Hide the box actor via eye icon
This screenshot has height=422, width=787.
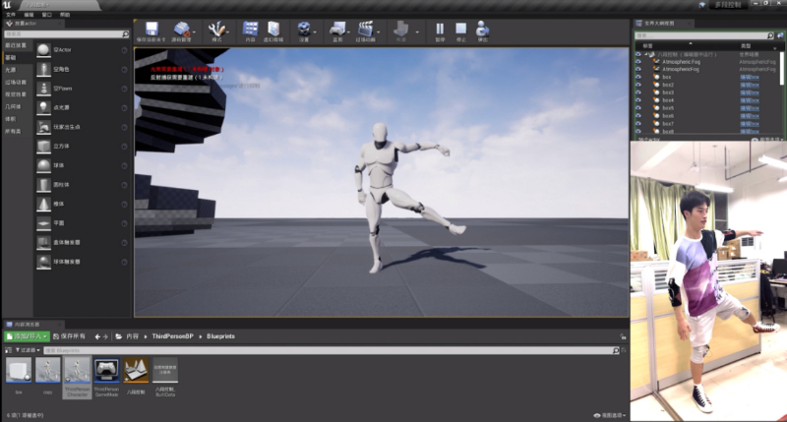tap(638, 77)
